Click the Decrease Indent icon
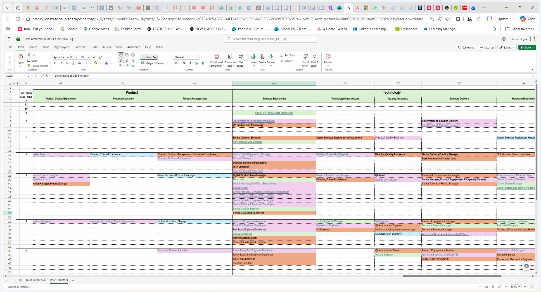The height and width of the screenshot is (292, 541). pos(121,66)
